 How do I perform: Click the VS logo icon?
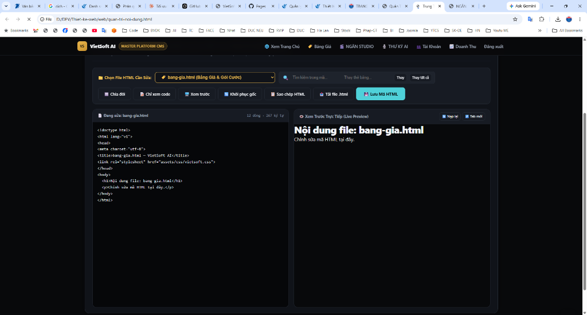[x=82, y=46]
